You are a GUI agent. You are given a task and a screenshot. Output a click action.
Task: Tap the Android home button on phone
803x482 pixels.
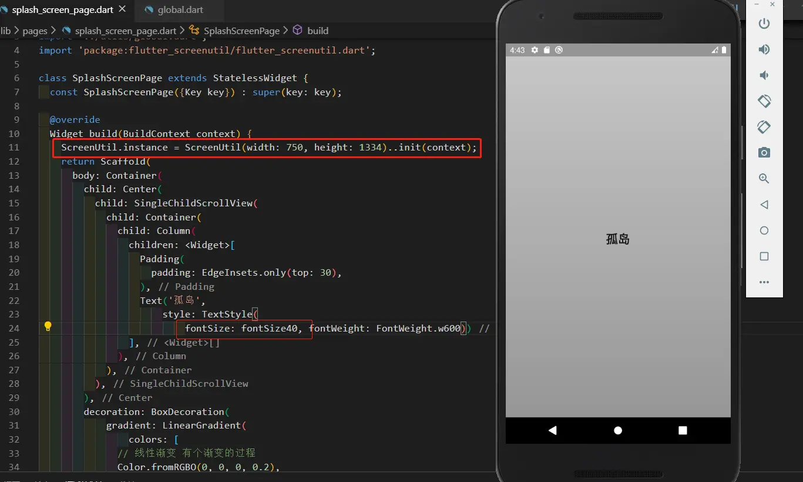click(618, 430)
